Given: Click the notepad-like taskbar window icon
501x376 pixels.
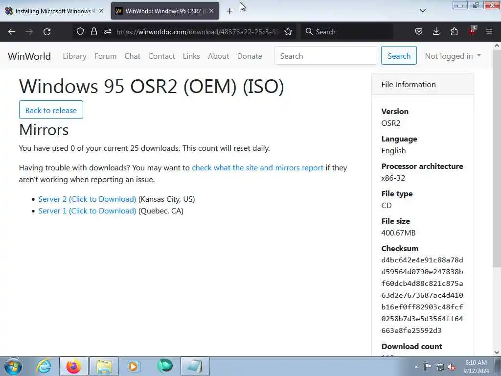Looking at the screenshot, I should point(195,366).
